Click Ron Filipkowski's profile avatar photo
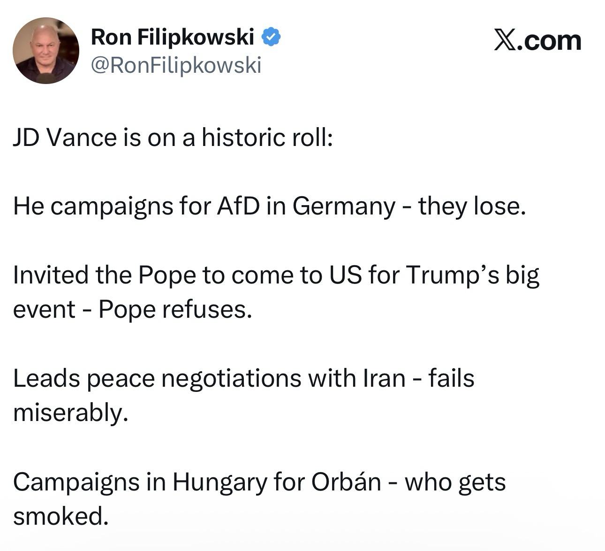The width and height of the screenshot is (605, 551). 46,51
